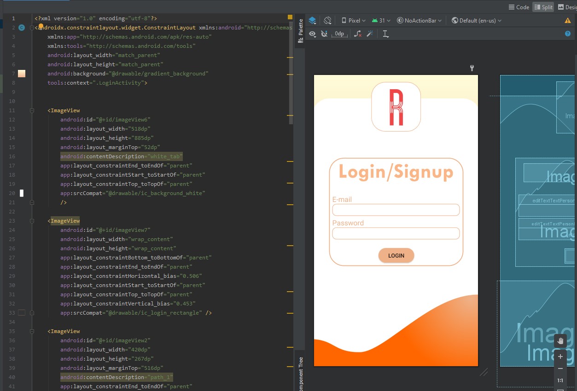
Task: Click the orientation rotate icon for preview
Action: pos(327,20)
